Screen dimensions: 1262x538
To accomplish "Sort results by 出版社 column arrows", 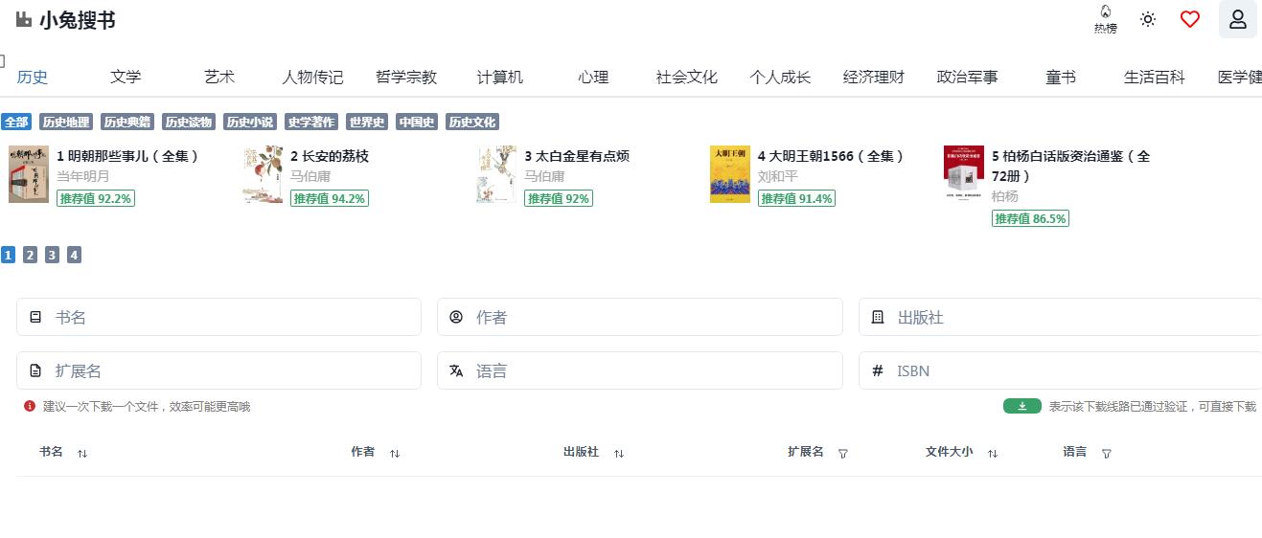I will click(619, 453).
